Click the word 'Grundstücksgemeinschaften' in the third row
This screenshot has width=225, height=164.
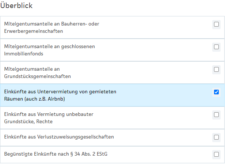(37, 77)
